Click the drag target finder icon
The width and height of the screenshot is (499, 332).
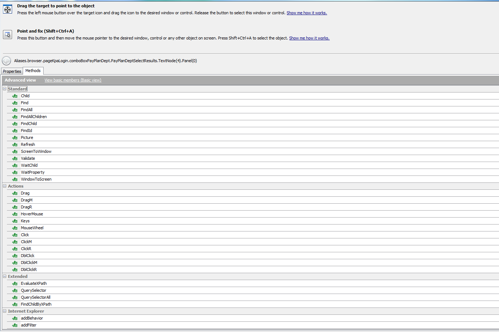[x=8, y=10]
